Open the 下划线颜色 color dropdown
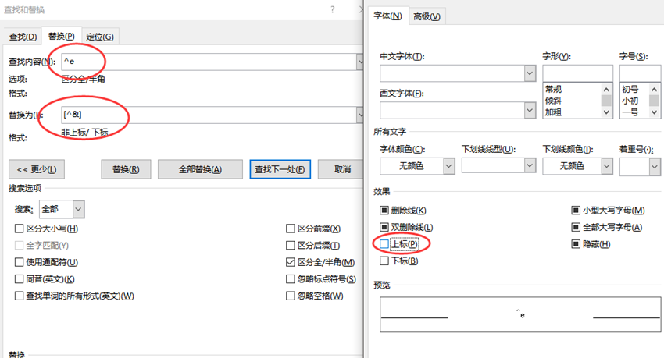Screen dimensions: 664x358 tap(607, 166)
